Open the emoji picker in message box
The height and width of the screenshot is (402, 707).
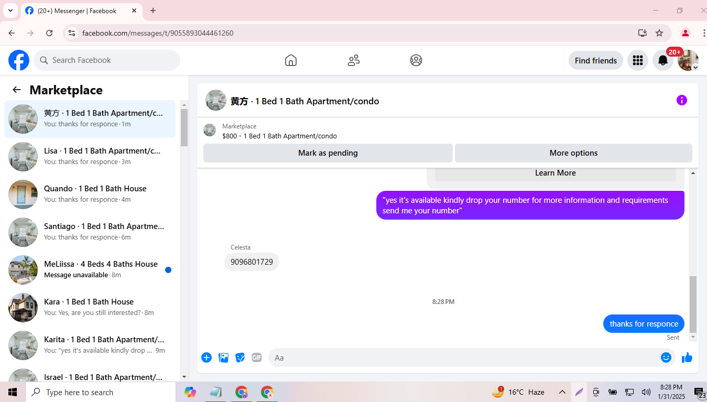pyautogui.click(x=666, y=357)
